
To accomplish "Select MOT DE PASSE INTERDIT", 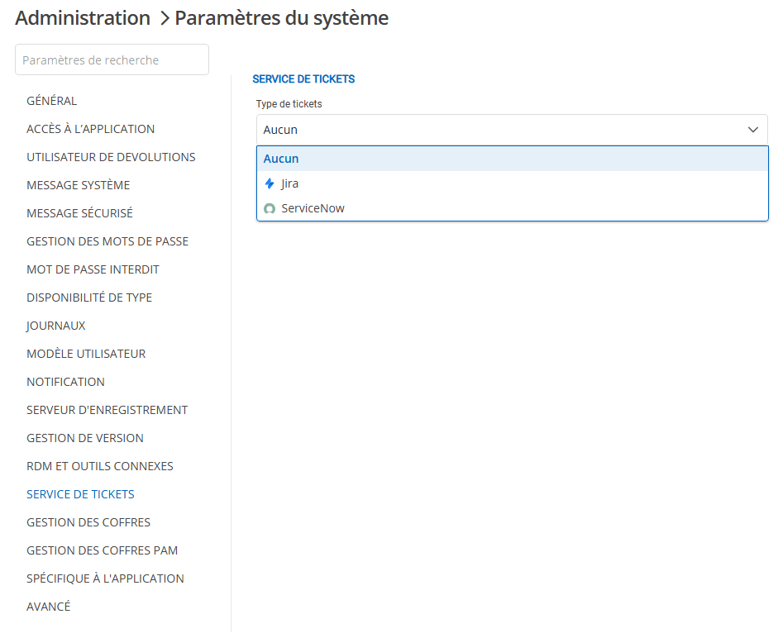I will (93, 269).
